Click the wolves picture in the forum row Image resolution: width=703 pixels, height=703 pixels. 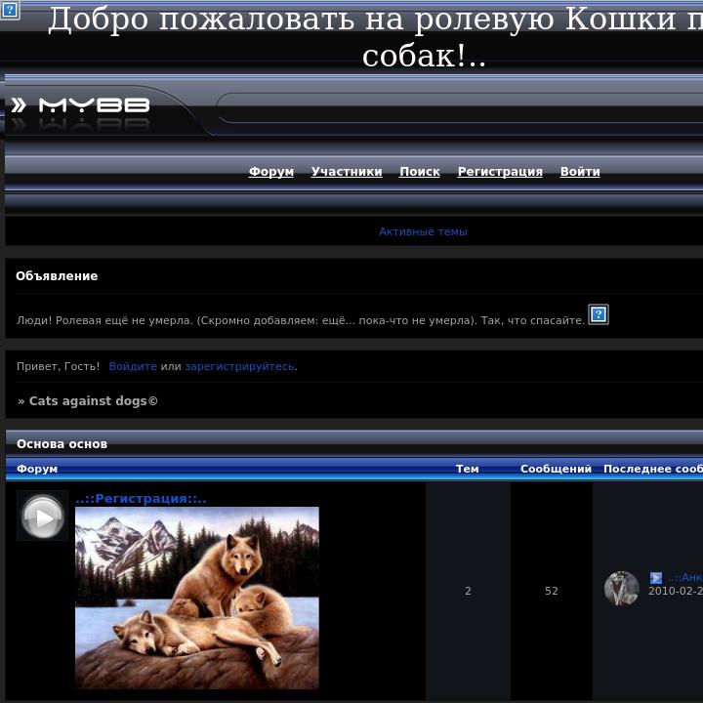(x=197, y=598)
